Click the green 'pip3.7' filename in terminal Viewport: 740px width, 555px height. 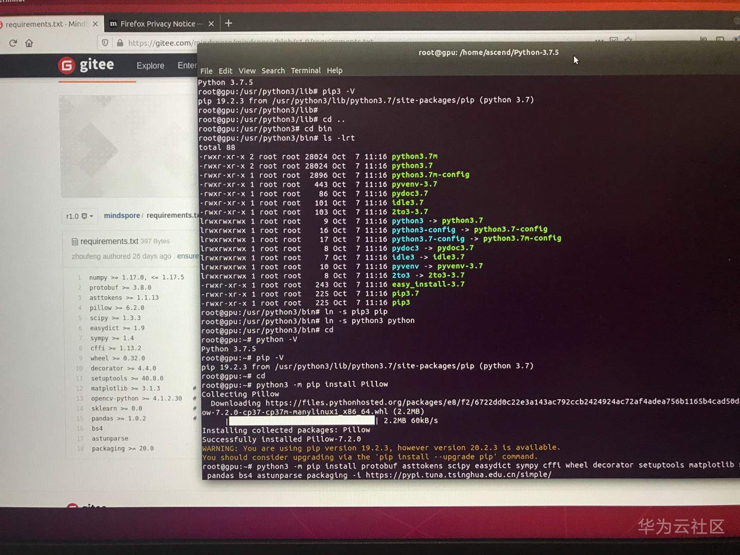click(405, 293)
